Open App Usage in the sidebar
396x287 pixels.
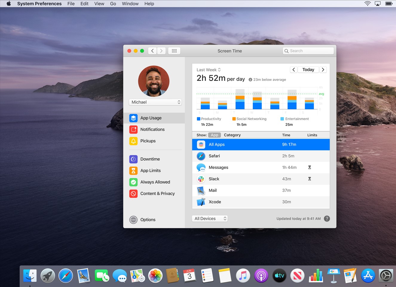coord(151,118)
